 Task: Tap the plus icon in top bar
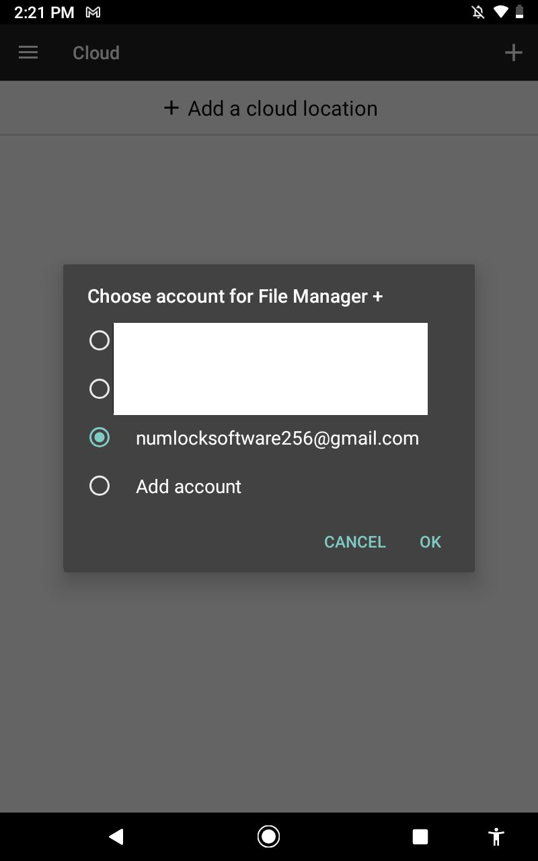513,52
